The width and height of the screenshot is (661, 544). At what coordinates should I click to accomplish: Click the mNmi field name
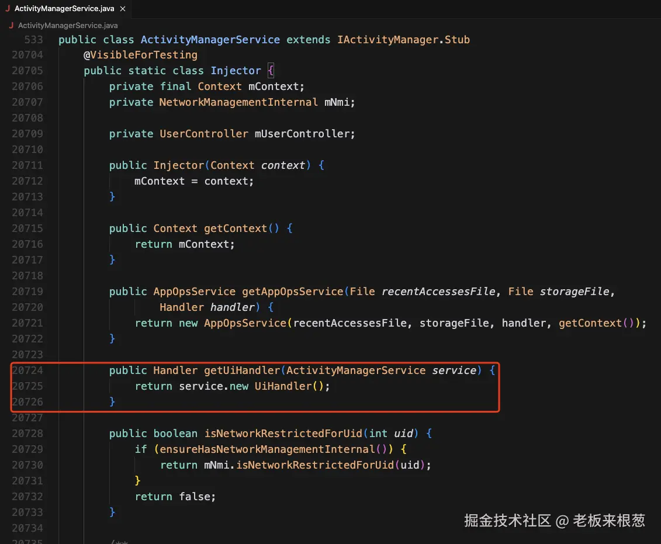pyautogui.click(x=337, y=102)
